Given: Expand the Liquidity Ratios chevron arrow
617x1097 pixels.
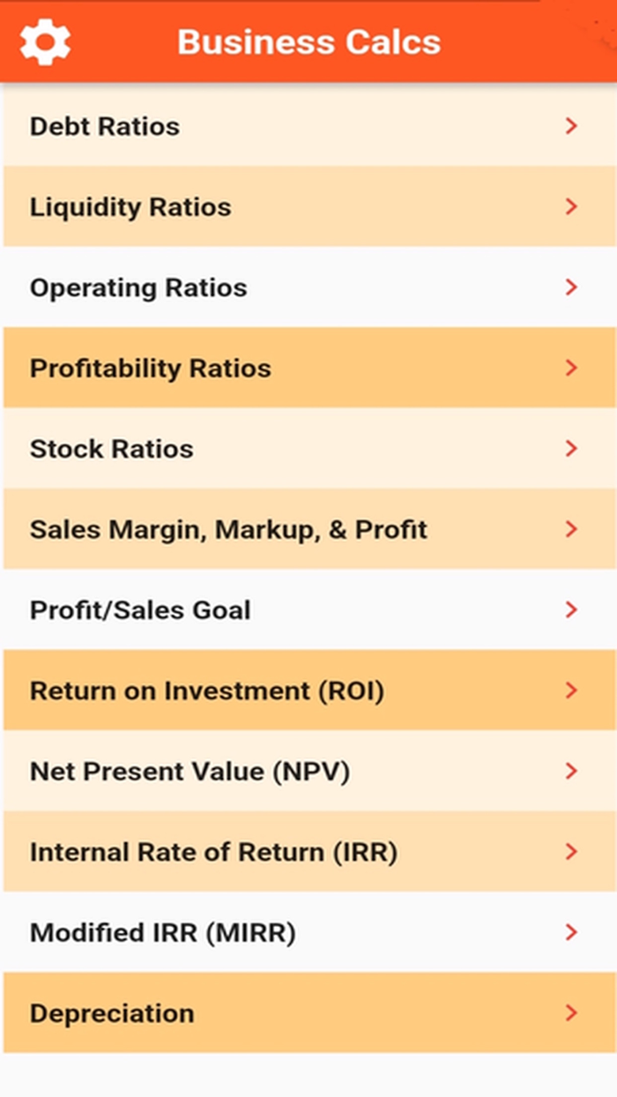Looking at the screenshot, I should tap(571, 206).
